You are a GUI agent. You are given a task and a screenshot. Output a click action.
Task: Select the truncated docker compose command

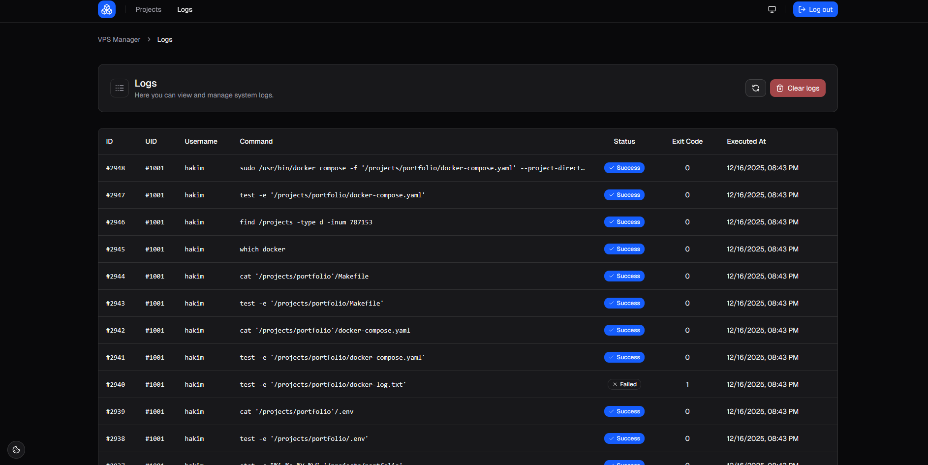pyautogui.click(x=412, y=168)
